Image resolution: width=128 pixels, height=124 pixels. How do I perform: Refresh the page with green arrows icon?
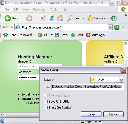click(x=51, y=18)
